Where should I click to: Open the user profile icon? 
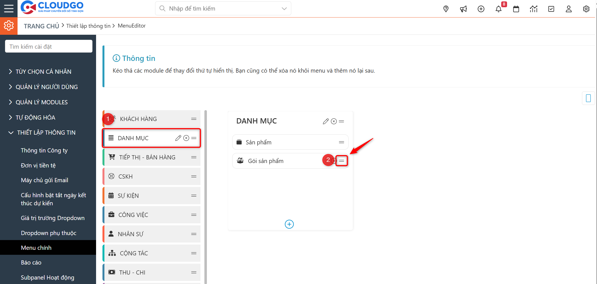pyautogui.click(x=569, y=9)
